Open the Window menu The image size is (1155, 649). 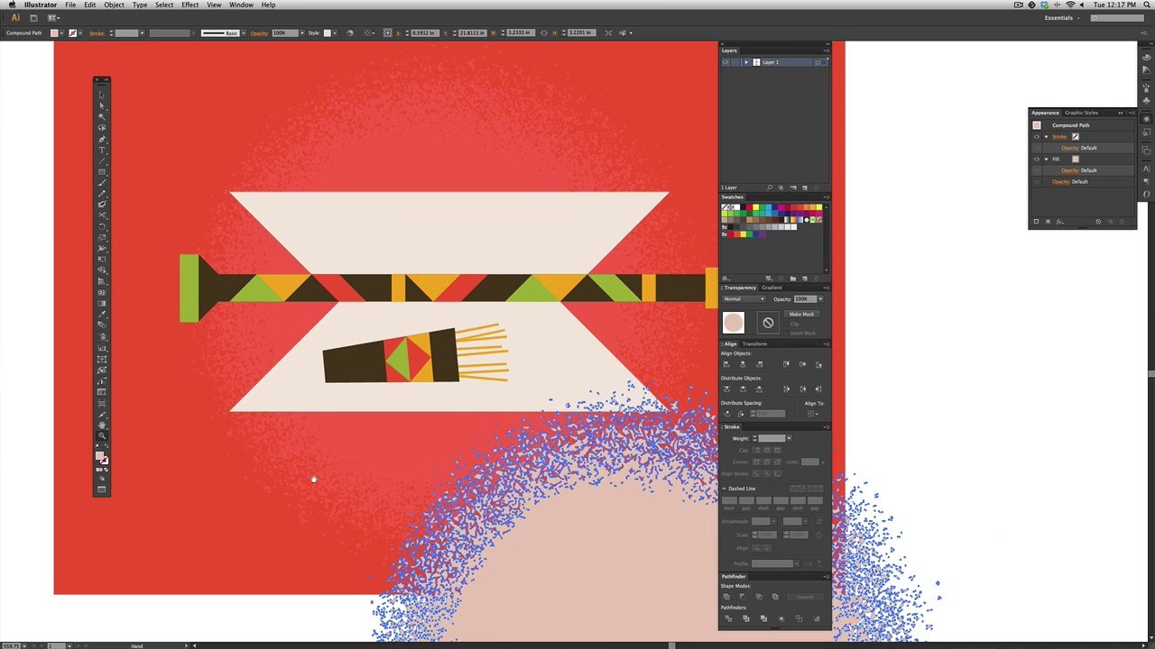coord(241,5)
